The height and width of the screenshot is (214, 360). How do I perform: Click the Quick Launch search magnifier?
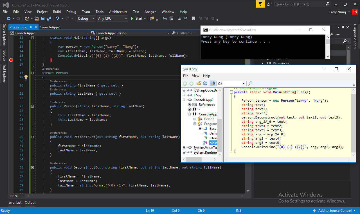(x=328, y=4)
